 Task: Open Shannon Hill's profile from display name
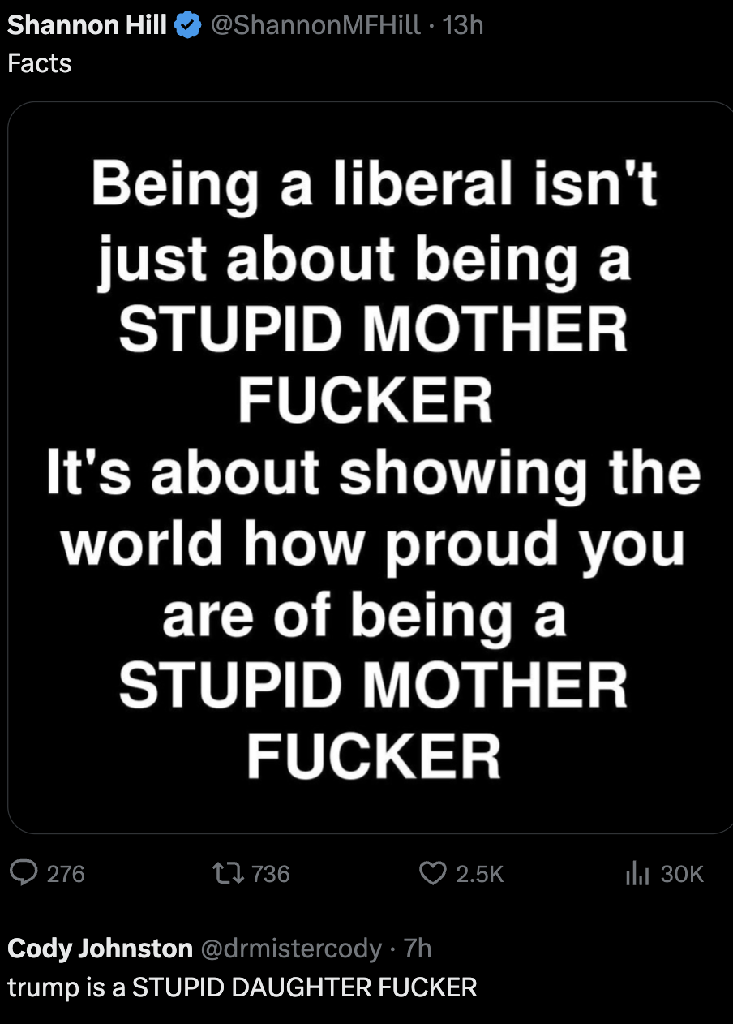point(88,26)
